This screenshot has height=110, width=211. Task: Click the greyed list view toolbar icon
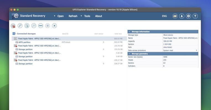pyautogui.click(x=48, y=26)
